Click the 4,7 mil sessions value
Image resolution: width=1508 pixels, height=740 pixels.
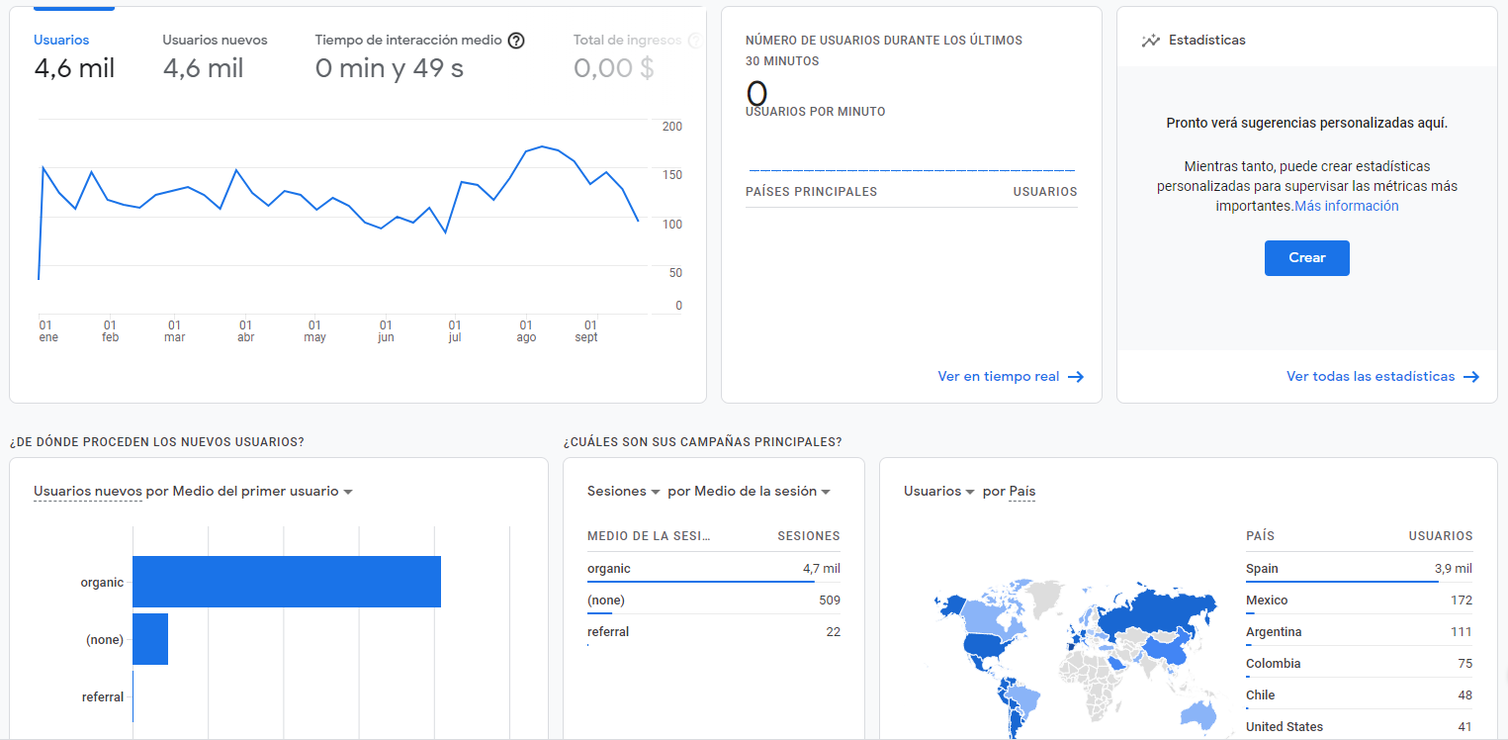pos(822,569)
